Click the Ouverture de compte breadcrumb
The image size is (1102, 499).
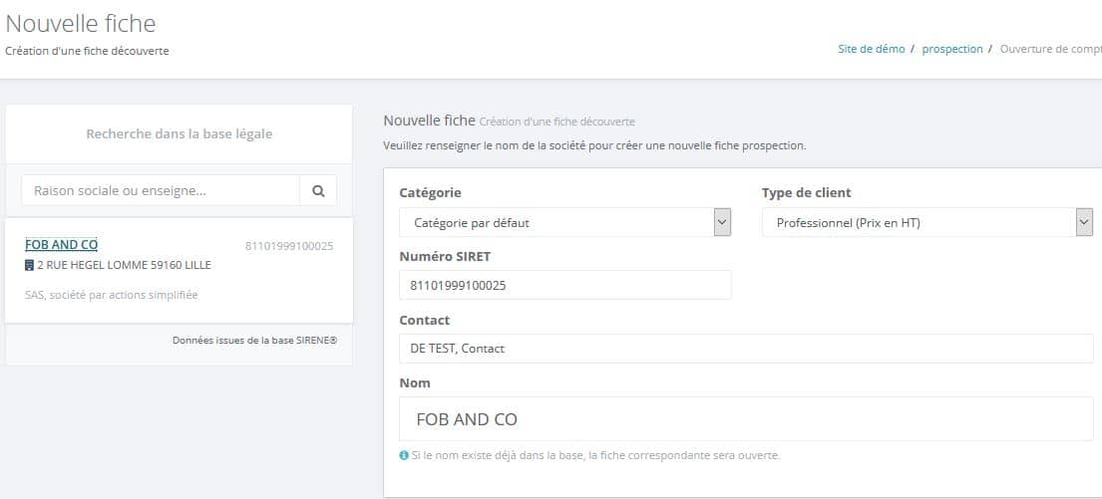point(1051,49)
